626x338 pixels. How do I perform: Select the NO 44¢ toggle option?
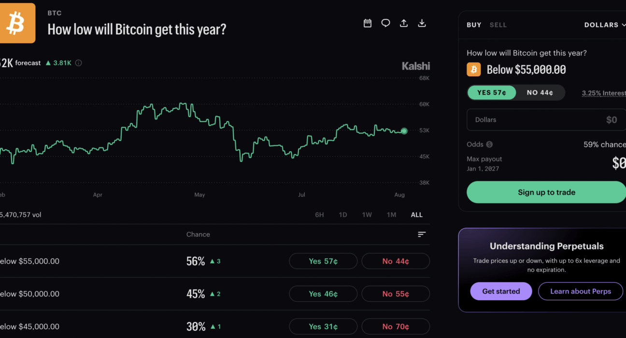coord(540,93)
